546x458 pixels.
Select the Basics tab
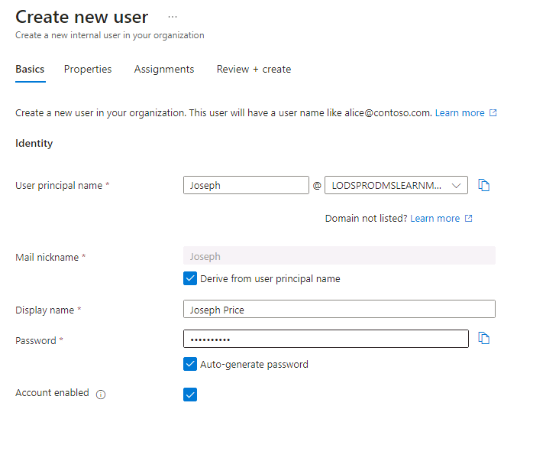(x=30, y=69)
